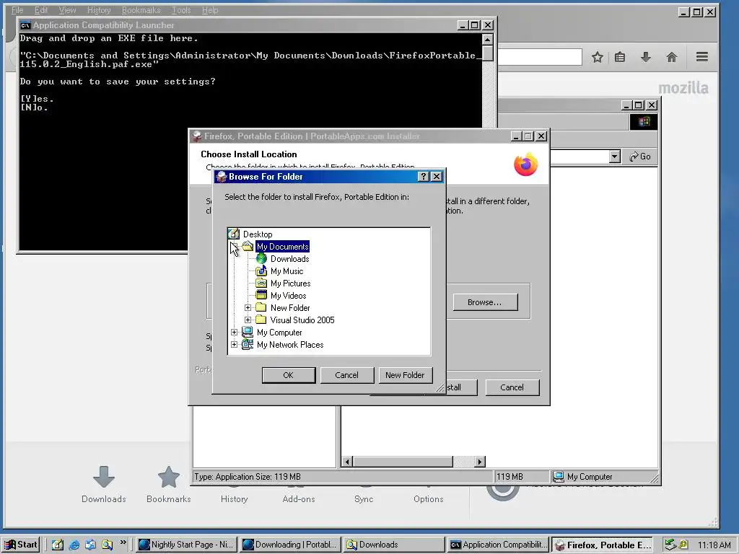Click the Windows flag logo in the Explorer window
The width and height of the screenshot is (739, 554).
pos(643,122)
